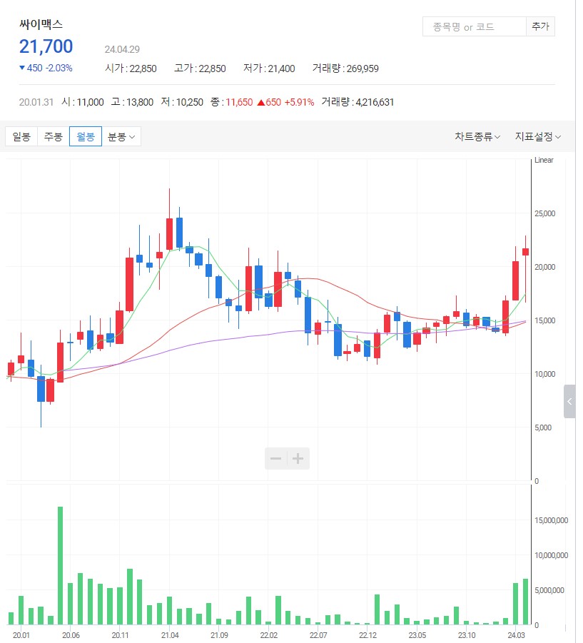Select the last red candlestick on the chart
This screenshot has height=643, width=583.
[x=525, y=251]
